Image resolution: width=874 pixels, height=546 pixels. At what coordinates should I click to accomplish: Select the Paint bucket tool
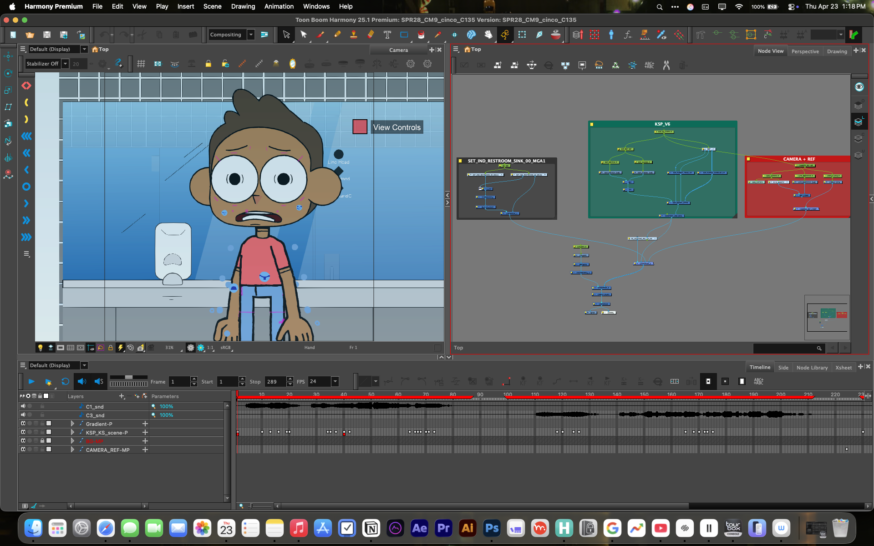421,35
